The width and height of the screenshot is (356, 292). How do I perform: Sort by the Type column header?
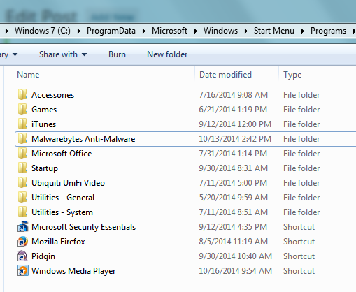click(x=292, y=75)
